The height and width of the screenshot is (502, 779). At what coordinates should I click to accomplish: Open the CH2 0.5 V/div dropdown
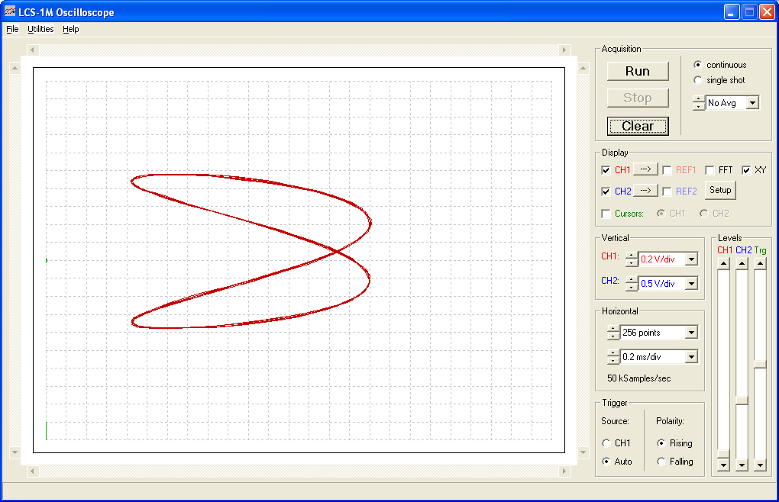(x=690, y=283)
